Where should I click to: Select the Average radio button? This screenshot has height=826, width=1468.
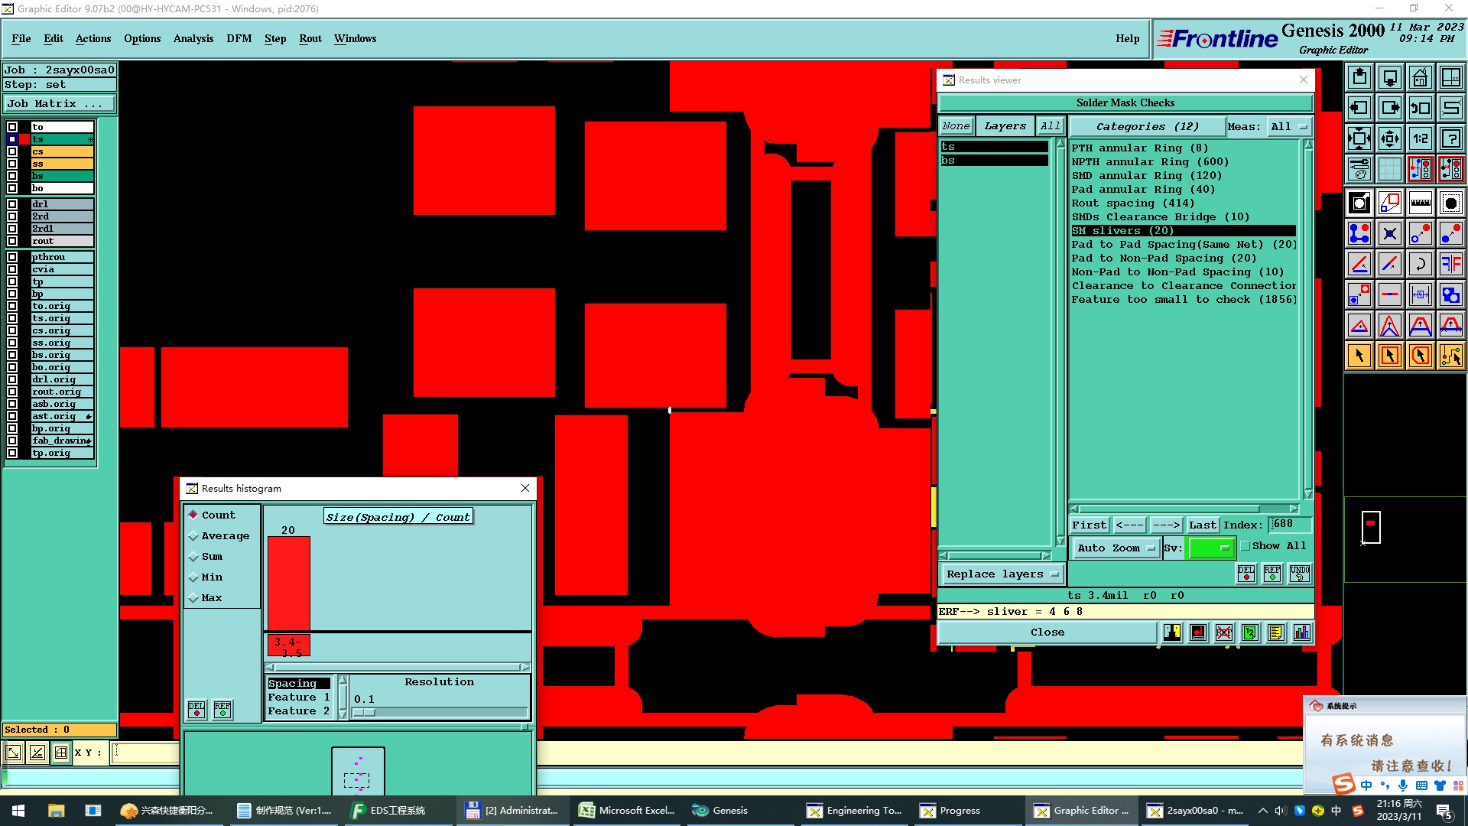(x=193, y=536)
